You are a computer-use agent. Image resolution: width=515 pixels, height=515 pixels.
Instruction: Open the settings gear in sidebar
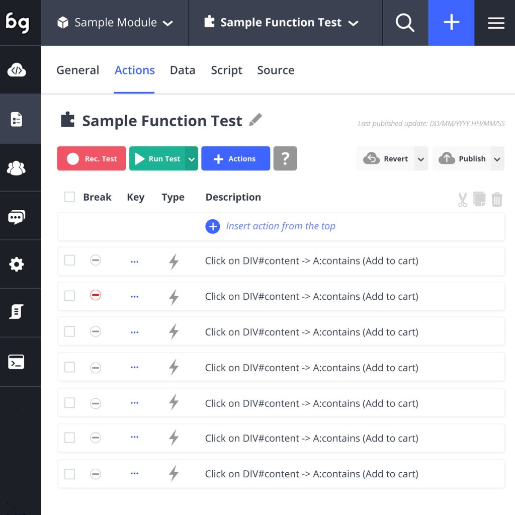pos(17,265)
